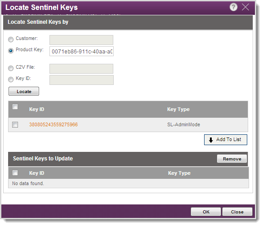
Task: Select the Product Key radio button
Action: (x=11, y=51)
